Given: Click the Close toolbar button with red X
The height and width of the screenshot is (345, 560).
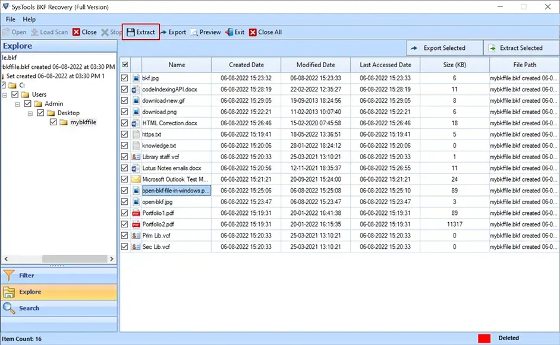Looking at the screenshot, I should (x=84, y=32).
